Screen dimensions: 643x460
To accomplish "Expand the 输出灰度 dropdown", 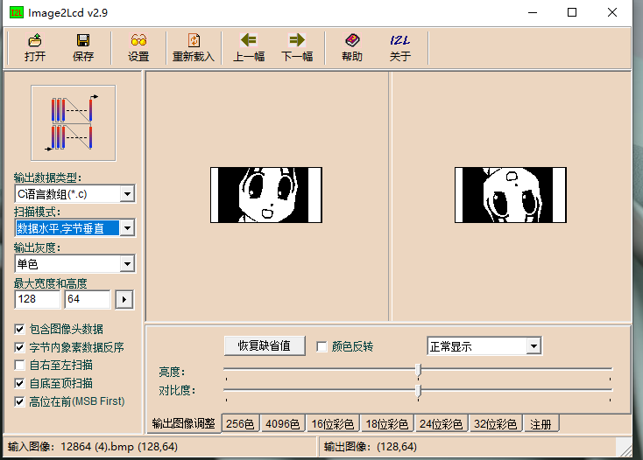I will pyautogui.click(x=127, y=264).
